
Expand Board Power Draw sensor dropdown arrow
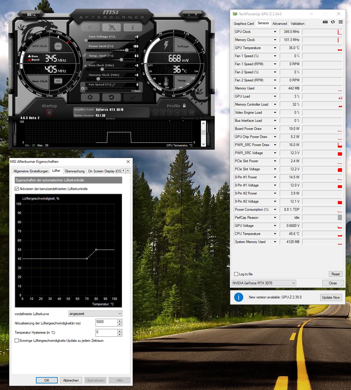[x=275, y=129]
